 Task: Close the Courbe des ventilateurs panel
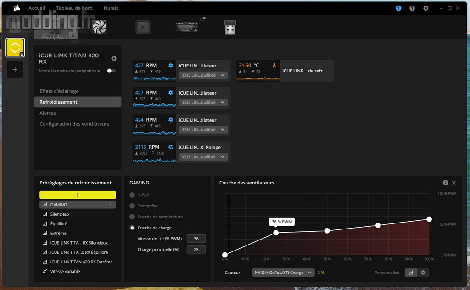coord(454,183)
